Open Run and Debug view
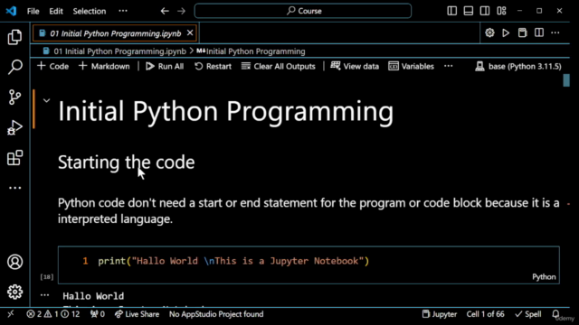Image resolution: width=579 pixels, height=325 pixels. pyautogui.click(x=14, y=127)
